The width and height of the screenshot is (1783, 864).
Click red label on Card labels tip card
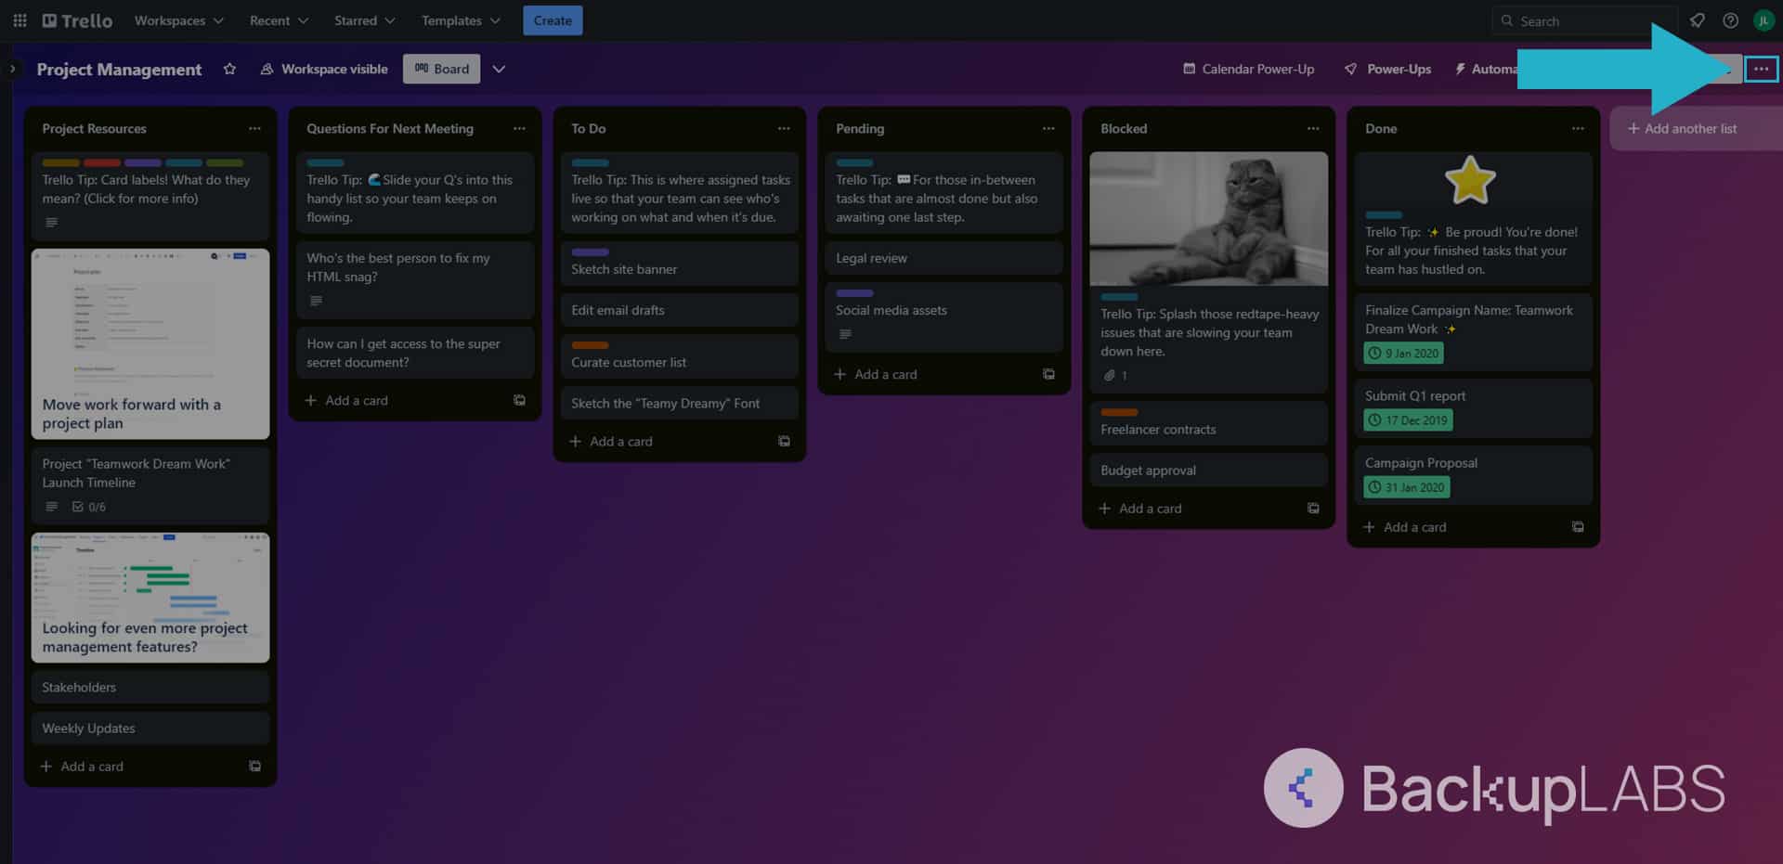[102, 163]
